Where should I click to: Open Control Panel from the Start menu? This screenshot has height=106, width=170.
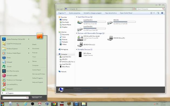tap(36, 70)
